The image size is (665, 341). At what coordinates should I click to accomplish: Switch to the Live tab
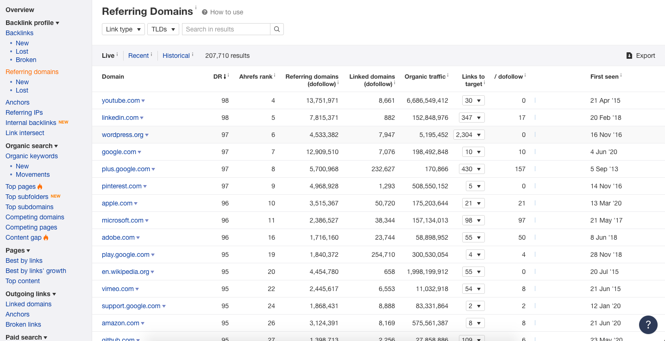[x=108, y=56]
